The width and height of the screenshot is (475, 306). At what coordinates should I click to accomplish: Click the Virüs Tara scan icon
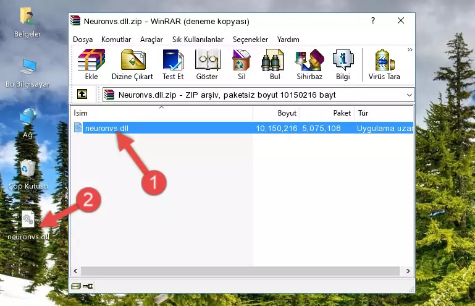tap(384, 64)
